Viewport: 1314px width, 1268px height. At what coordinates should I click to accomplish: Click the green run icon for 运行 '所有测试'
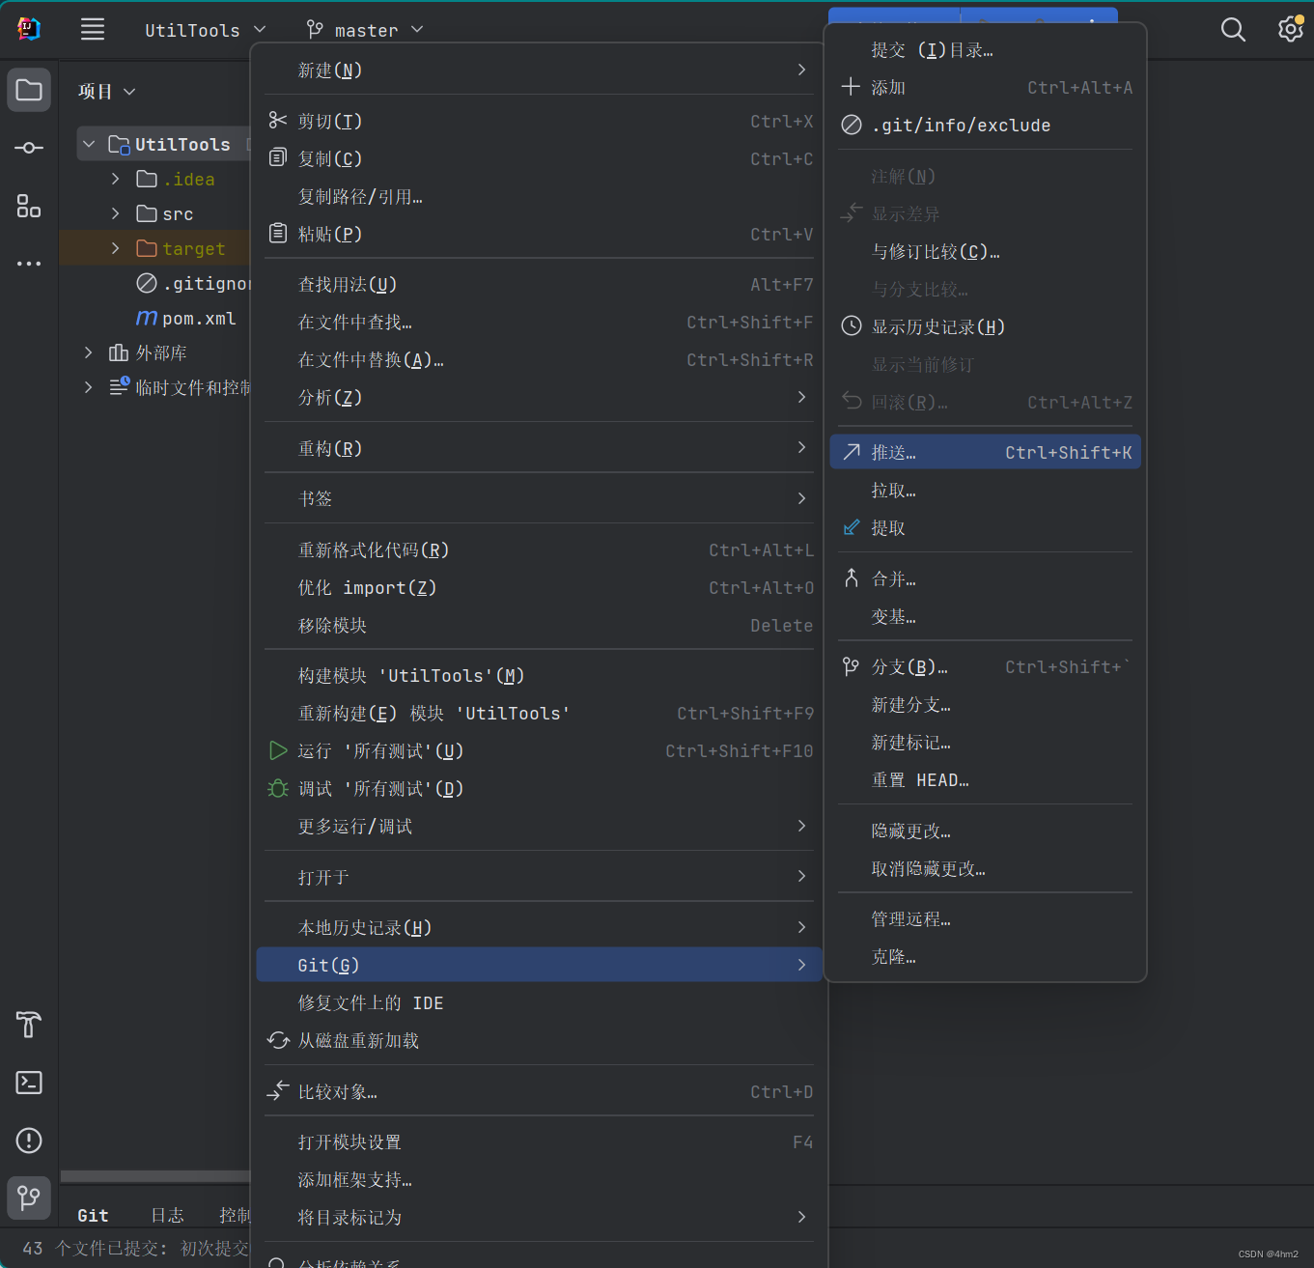click(278, 750)
